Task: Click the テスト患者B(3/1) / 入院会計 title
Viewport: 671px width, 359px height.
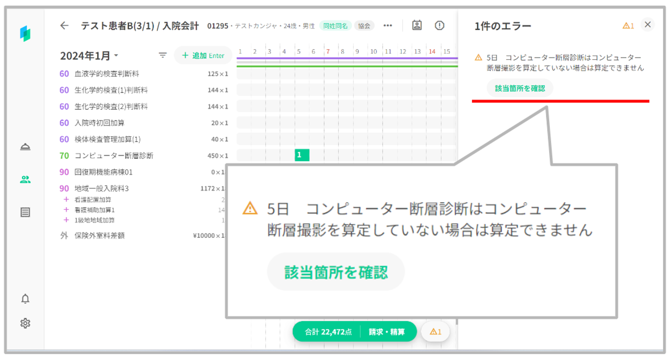Action: tap(140, 26)
